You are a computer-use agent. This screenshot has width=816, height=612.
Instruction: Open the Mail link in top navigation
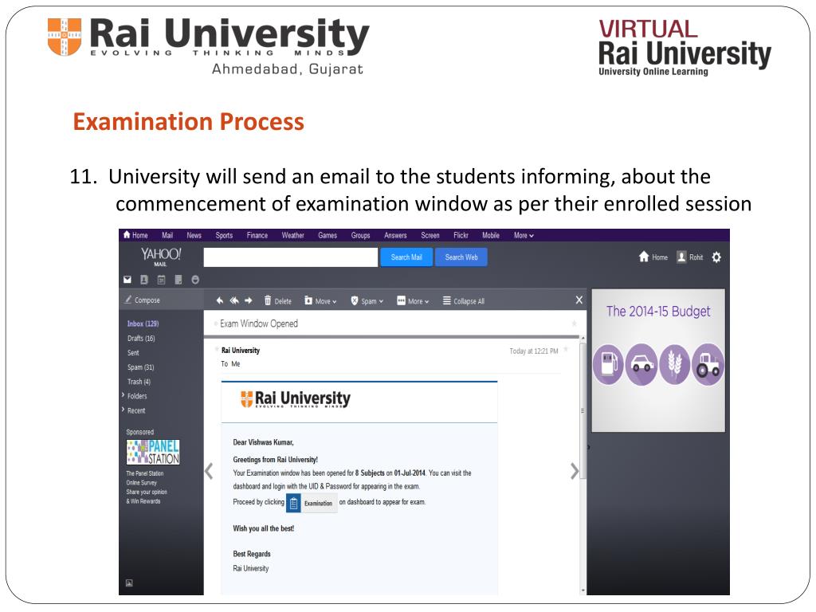pyautogui.click(x=167, y=235)
